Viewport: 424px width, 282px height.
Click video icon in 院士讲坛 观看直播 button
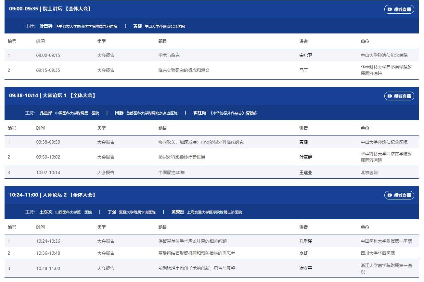[x=390, y=9]
